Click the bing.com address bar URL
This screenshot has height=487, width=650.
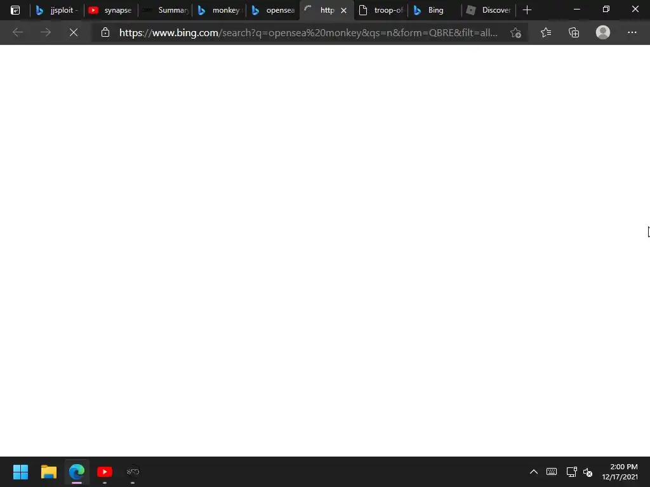point(308,33)
